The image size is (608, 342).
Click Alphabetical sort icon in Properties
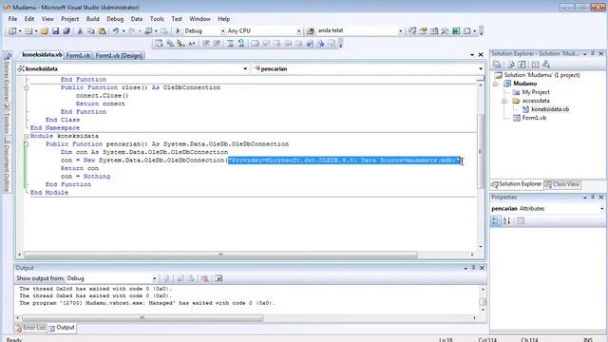point(506,220)
